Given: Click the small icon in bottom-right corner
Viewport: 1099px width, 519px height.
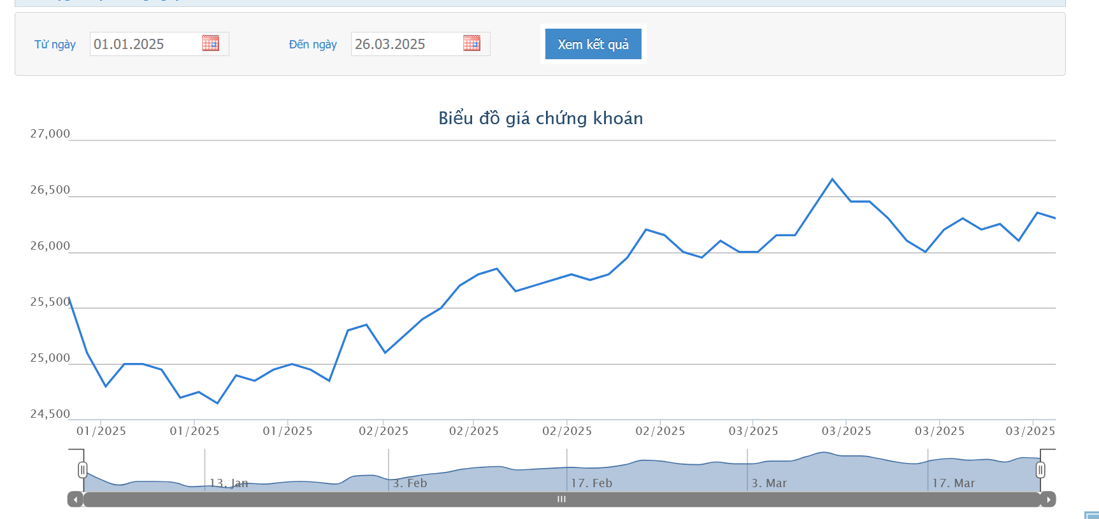Looking at the screenshot, I should click(x=1091, y=515).
